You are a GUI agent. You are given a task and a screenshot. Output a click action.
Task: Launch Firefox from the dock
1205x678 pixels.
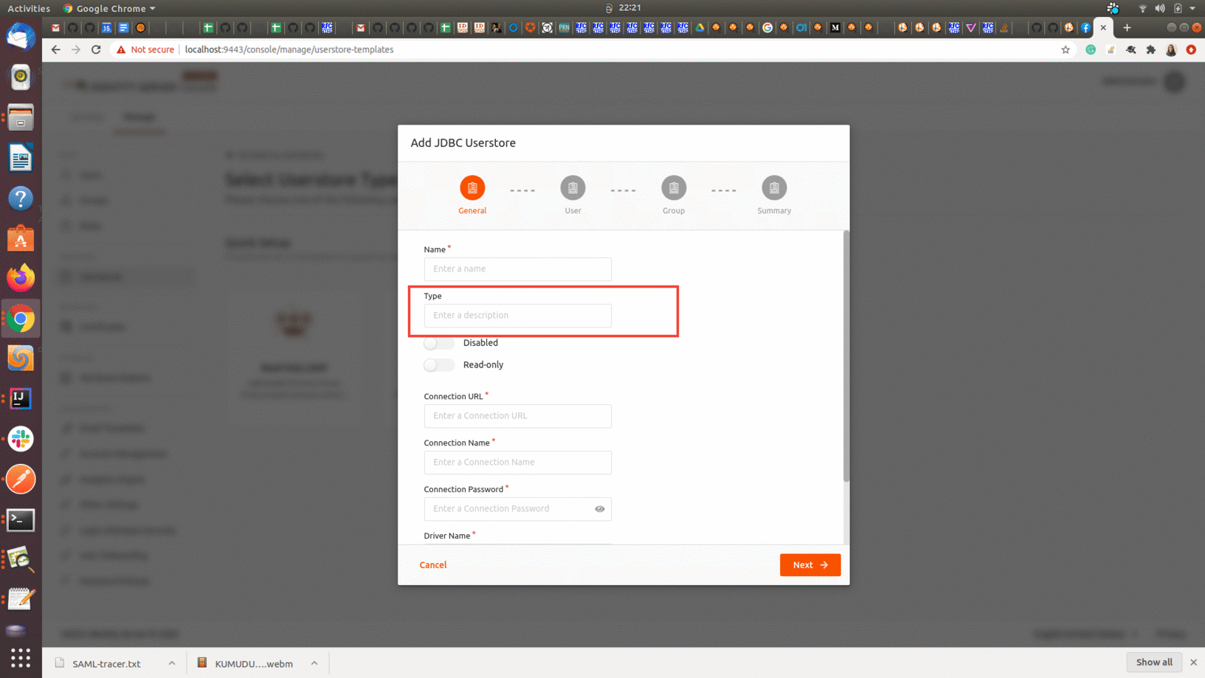(21, 278)
